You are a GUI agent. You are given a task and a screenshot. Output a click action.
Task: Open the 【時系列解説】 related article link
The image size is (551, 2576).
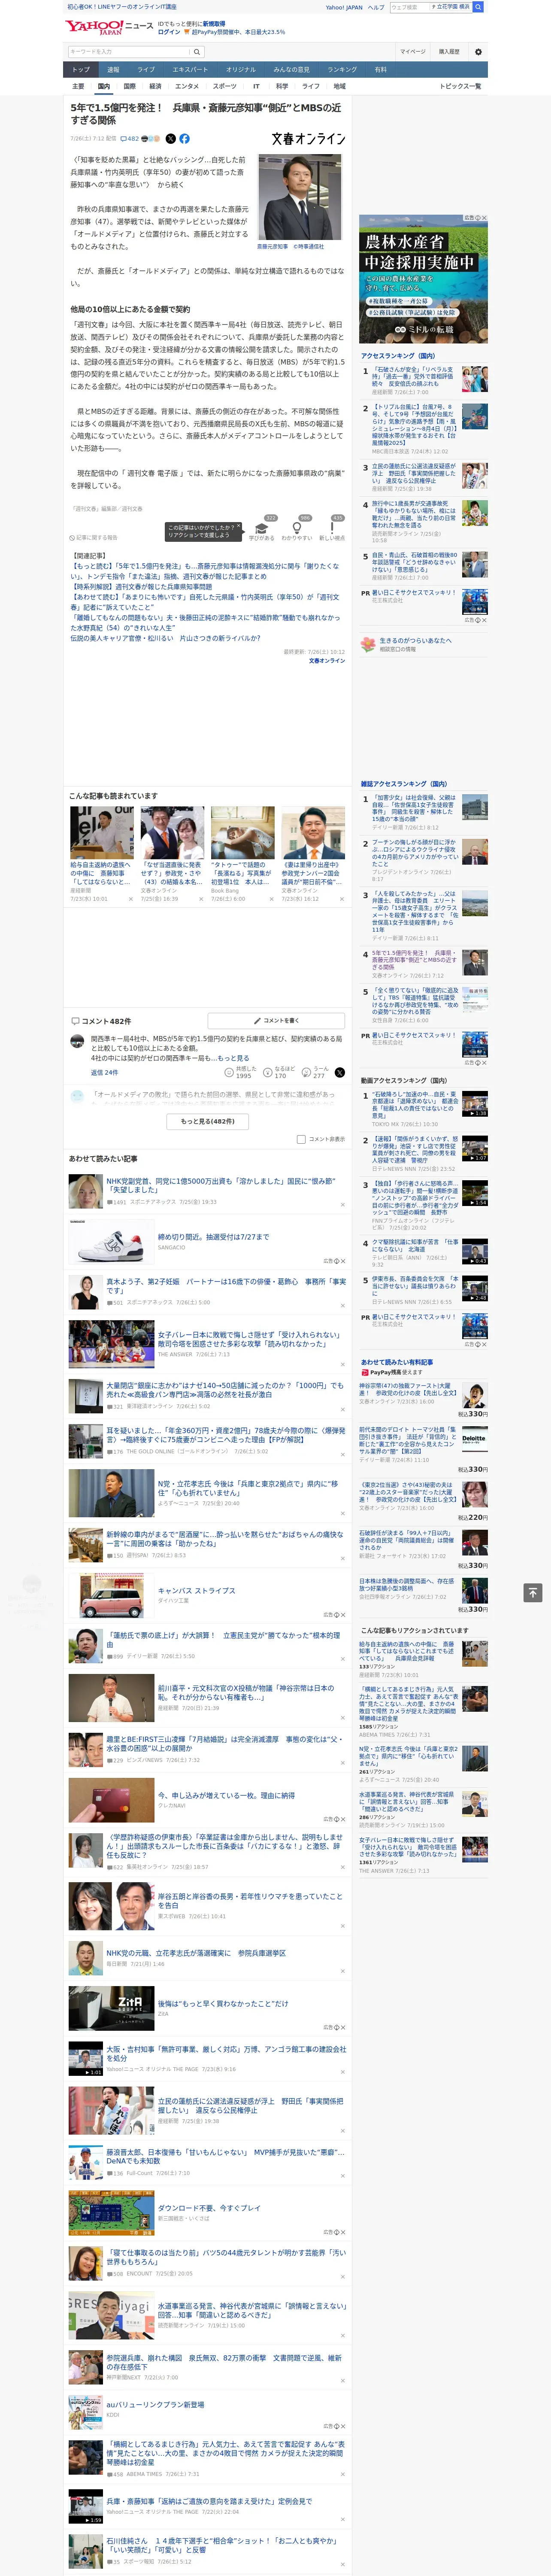141,586
